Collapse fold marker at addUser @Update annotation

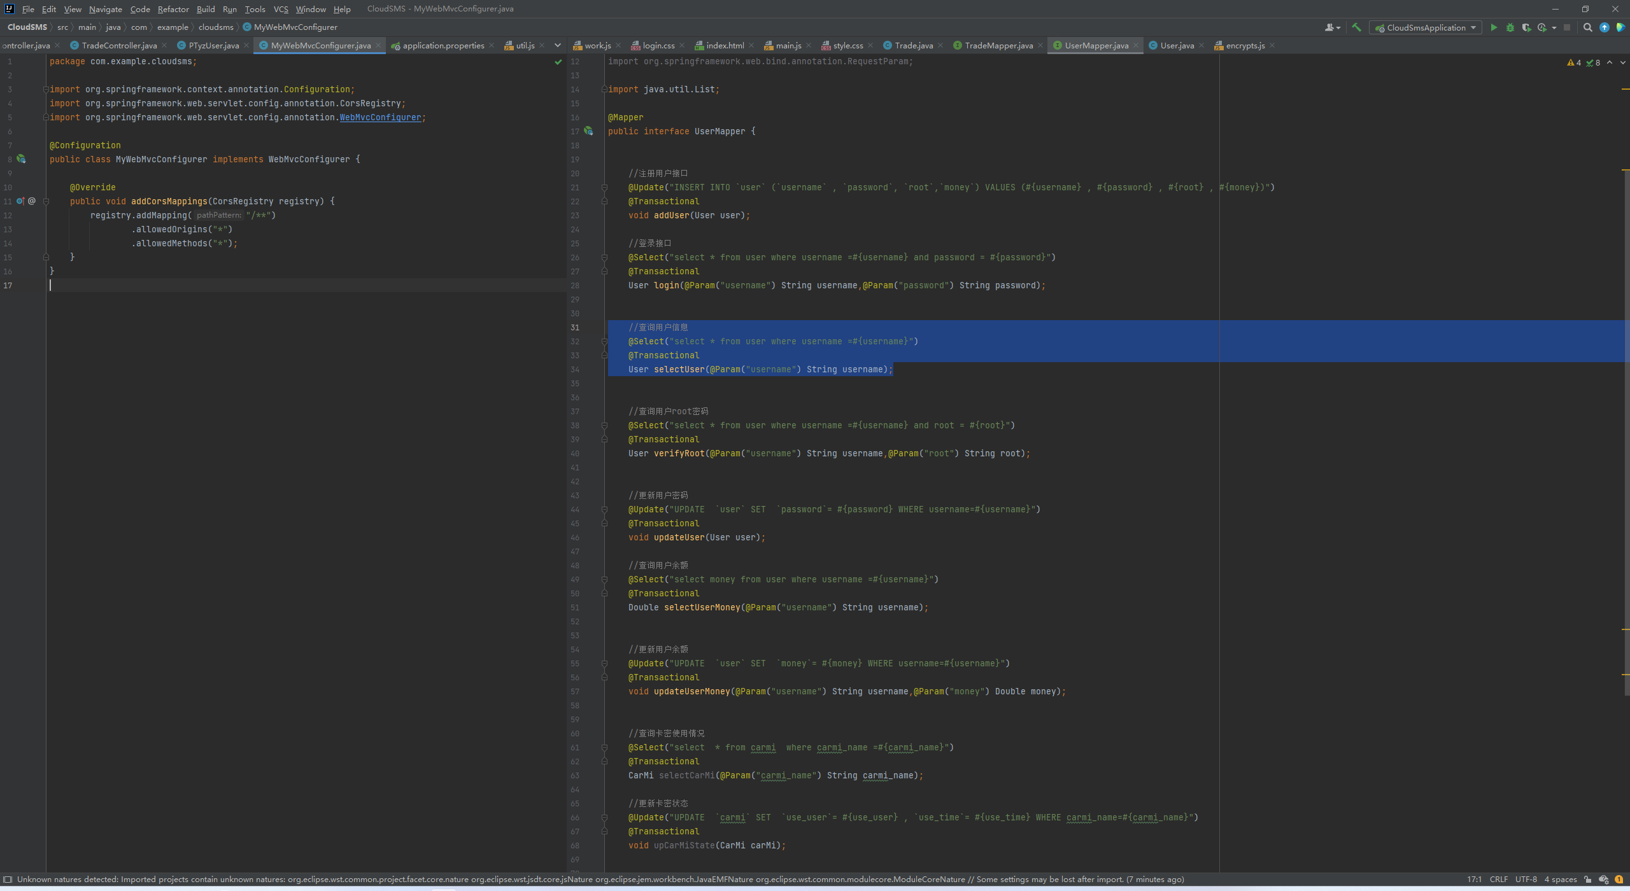[x=604, y=187]
